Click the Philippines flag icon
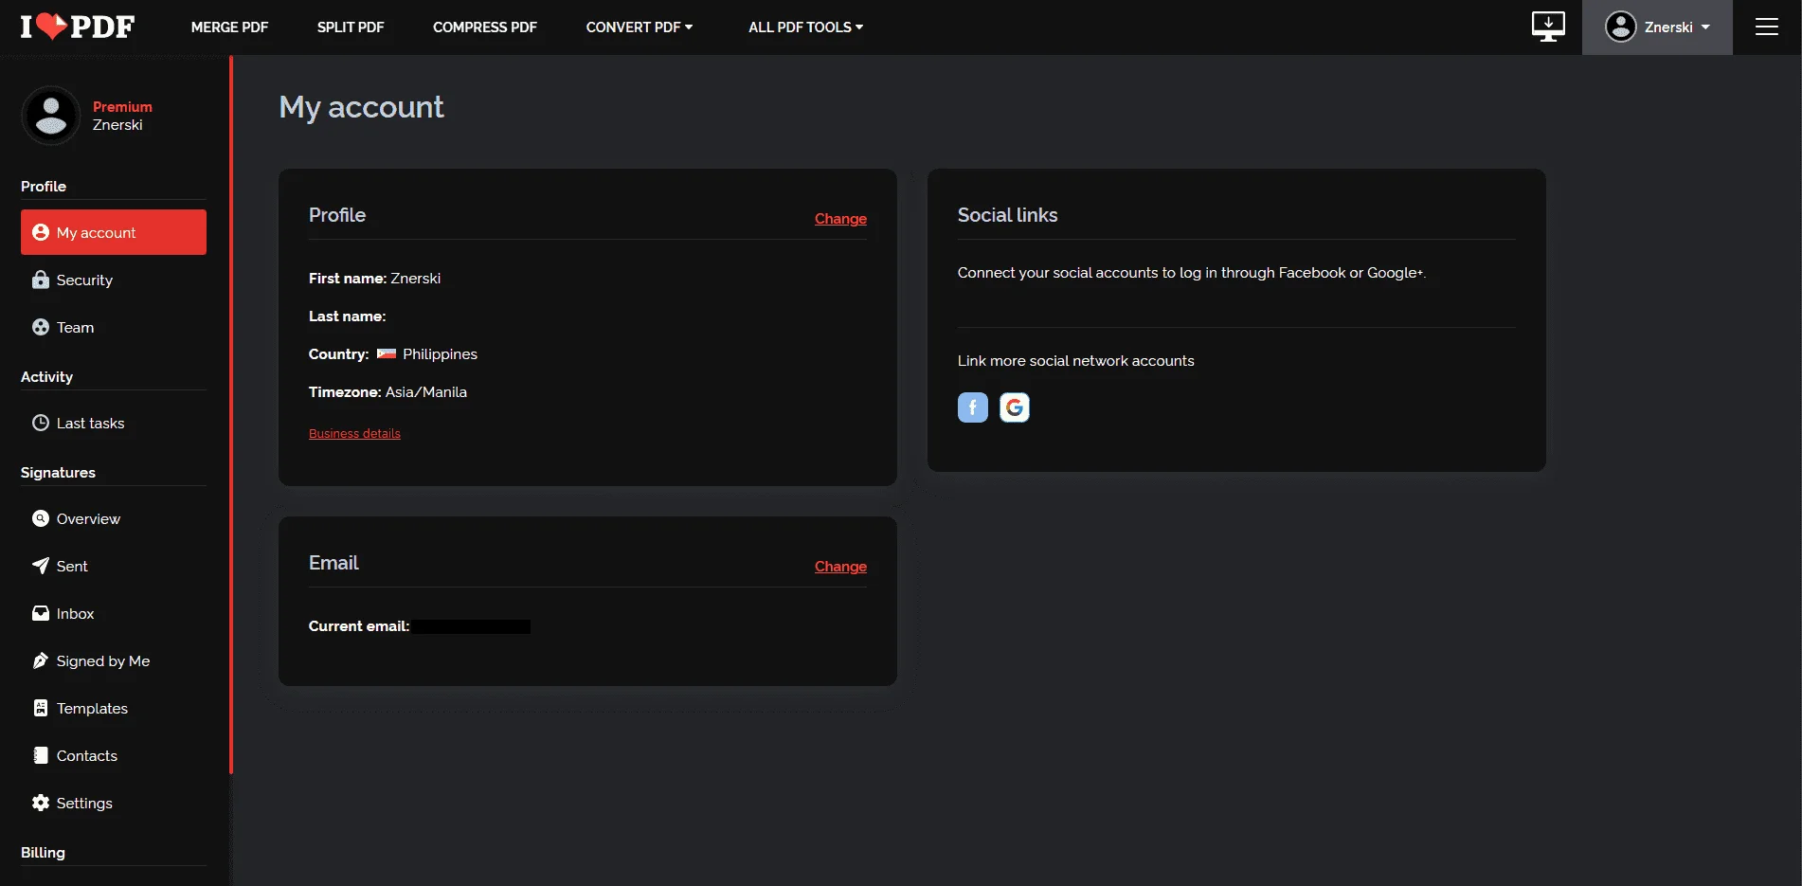Viewport: 1802px width, 886px height. [387, 354]
